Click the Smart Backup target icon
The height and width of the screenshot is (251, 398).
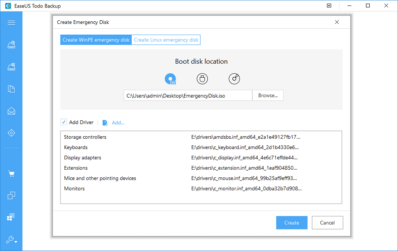point(11,133)
